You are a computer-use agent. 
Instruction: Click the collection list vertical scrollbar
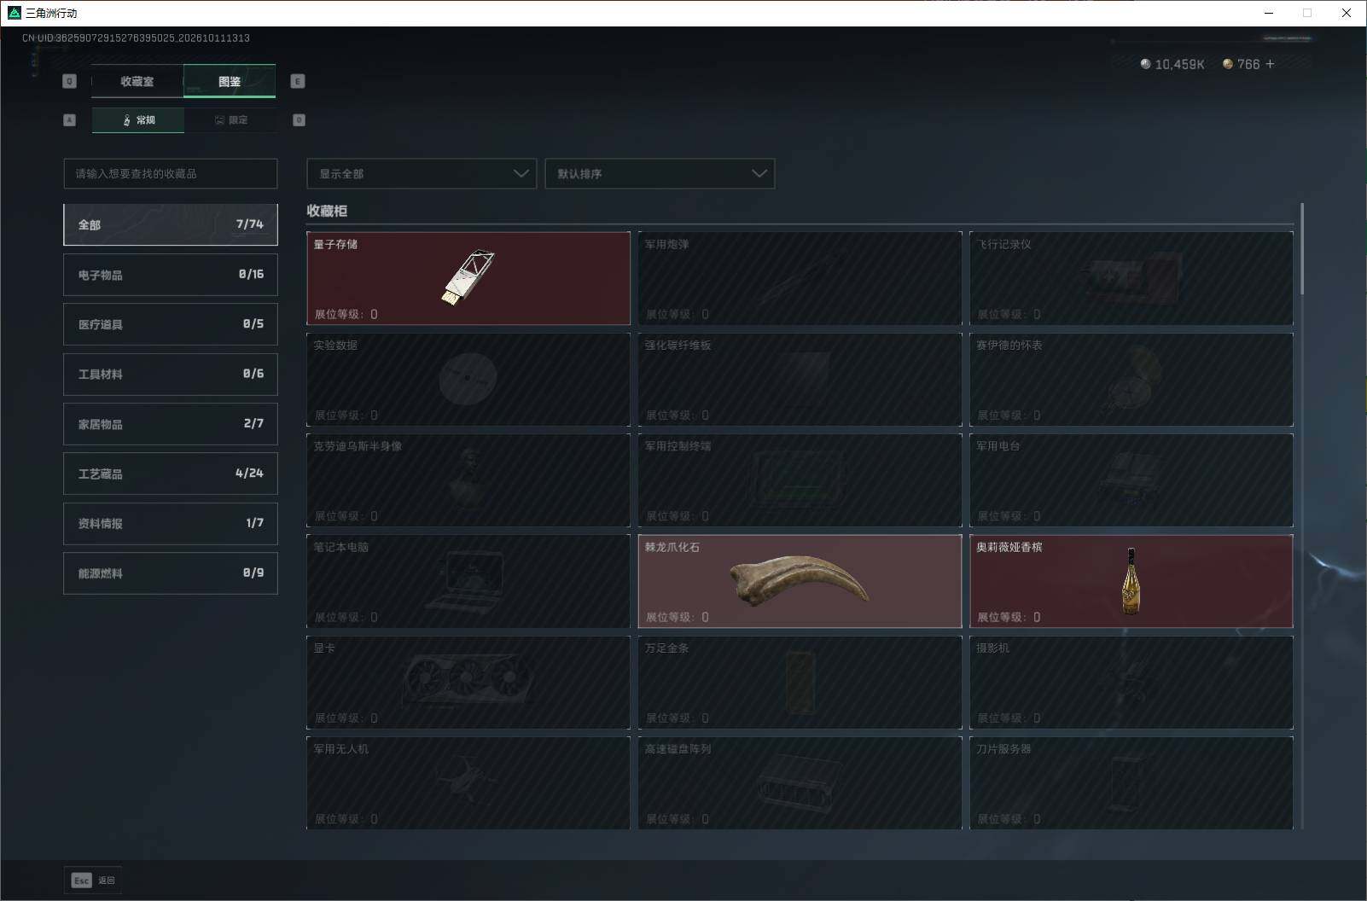1301,249
